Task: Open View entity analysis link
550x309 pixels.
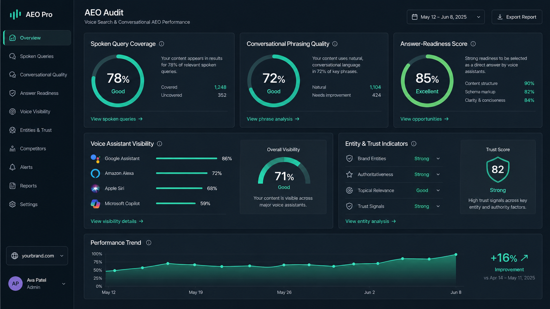Action: 371,221
